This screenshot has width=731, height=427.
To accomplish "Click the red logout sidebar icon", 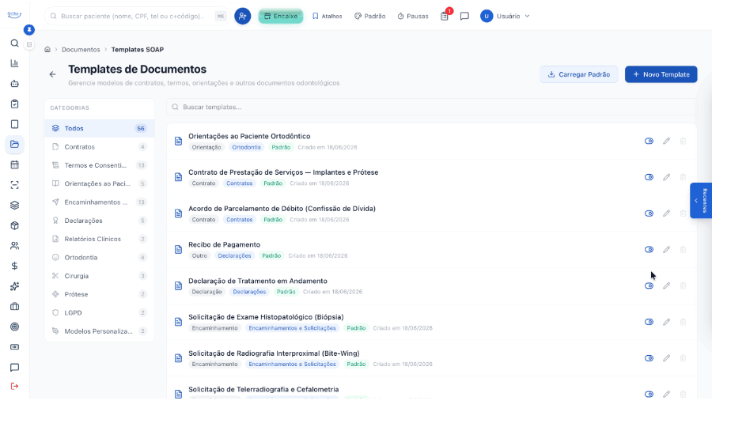I will (x=14, y=386).
